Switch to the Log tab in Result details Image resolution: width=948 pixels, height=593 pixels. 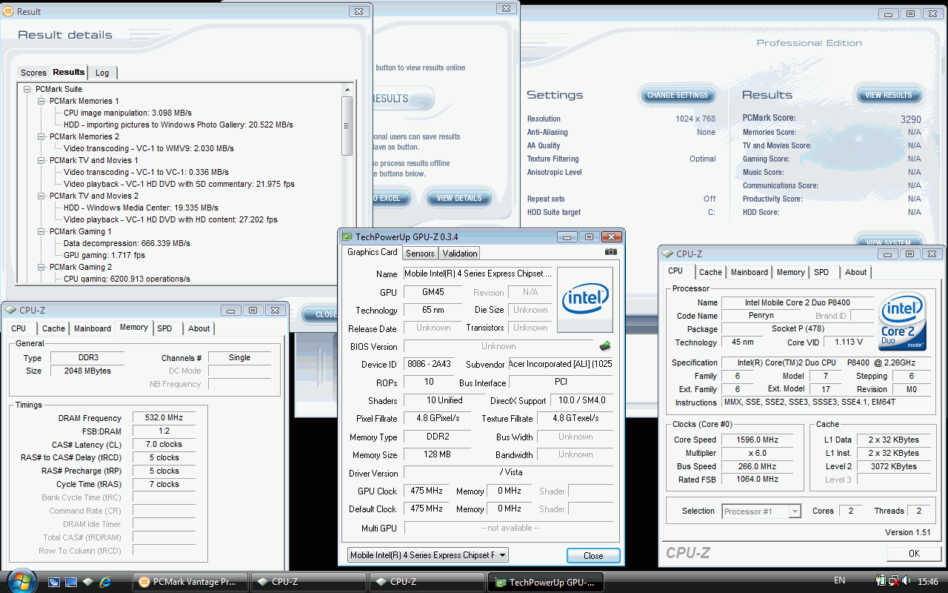tap(102, 73)
